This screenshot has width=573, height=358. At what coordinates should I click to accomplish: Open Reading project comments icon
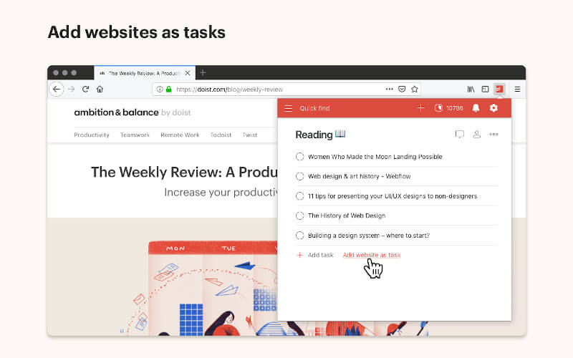click(460, 135)
